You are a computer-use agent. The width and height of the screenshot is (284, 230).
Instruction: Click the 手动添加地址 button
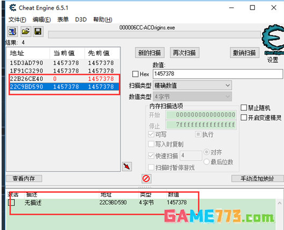[257, 178]
